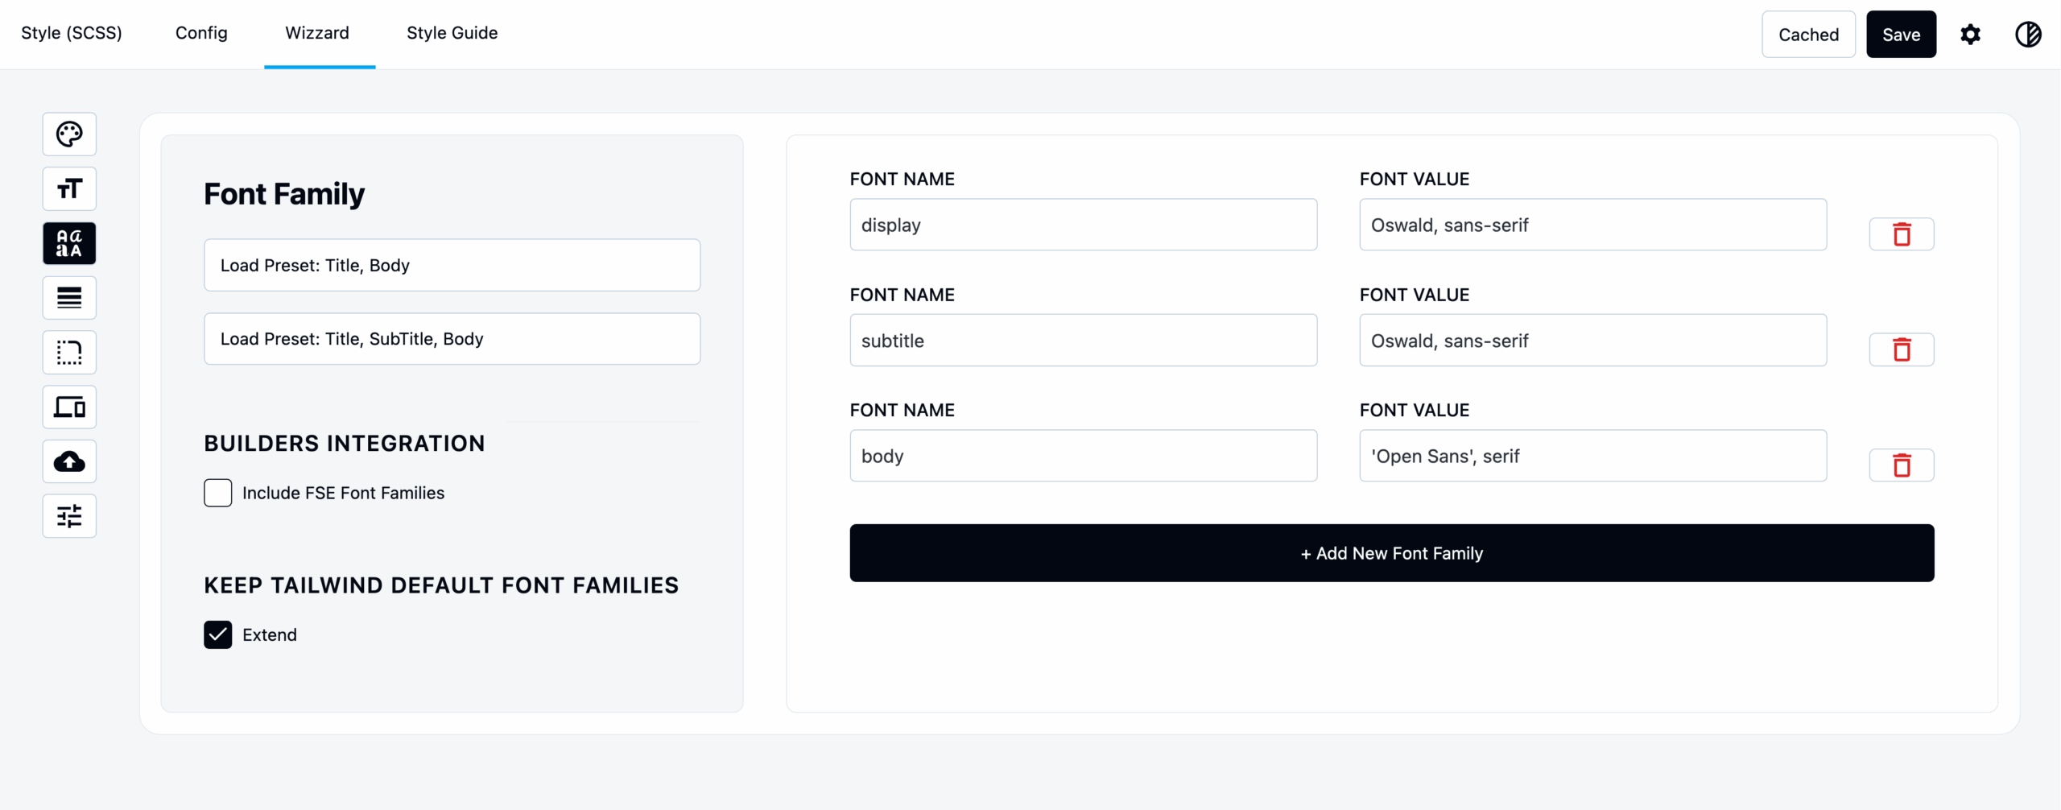Click the Save button
The width and height of the screenshot is (2061, 810).
[x=1902, y=34]
